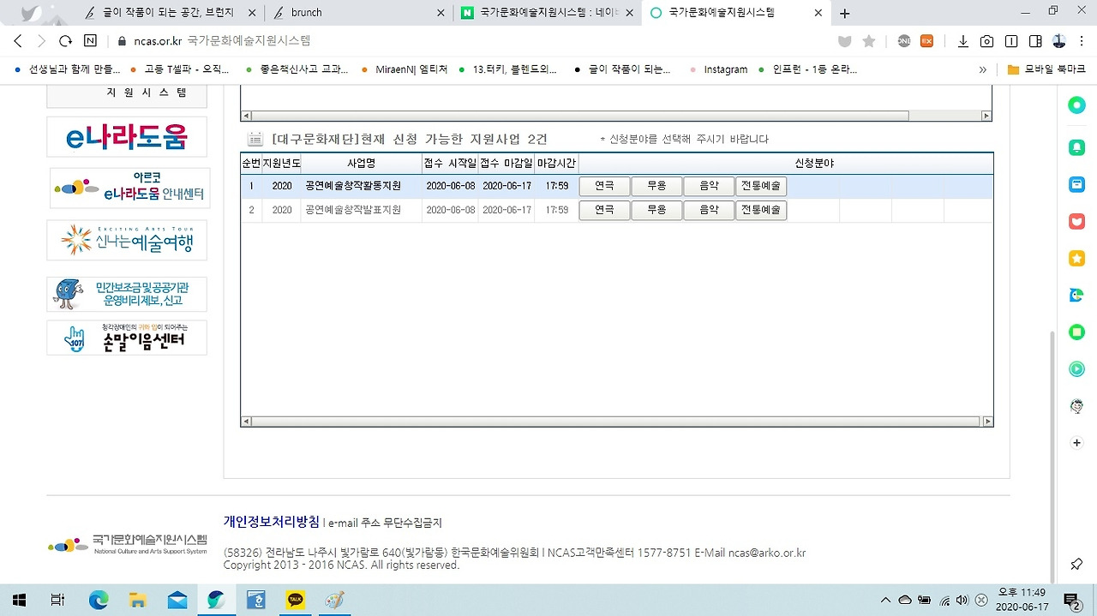Open the 신나는 예술여행 banner
Screen dimensions: 1097x616
click(127, 240)
